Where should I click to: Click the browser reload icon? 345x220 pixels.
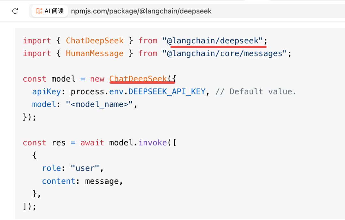click(x=15, y=11)
